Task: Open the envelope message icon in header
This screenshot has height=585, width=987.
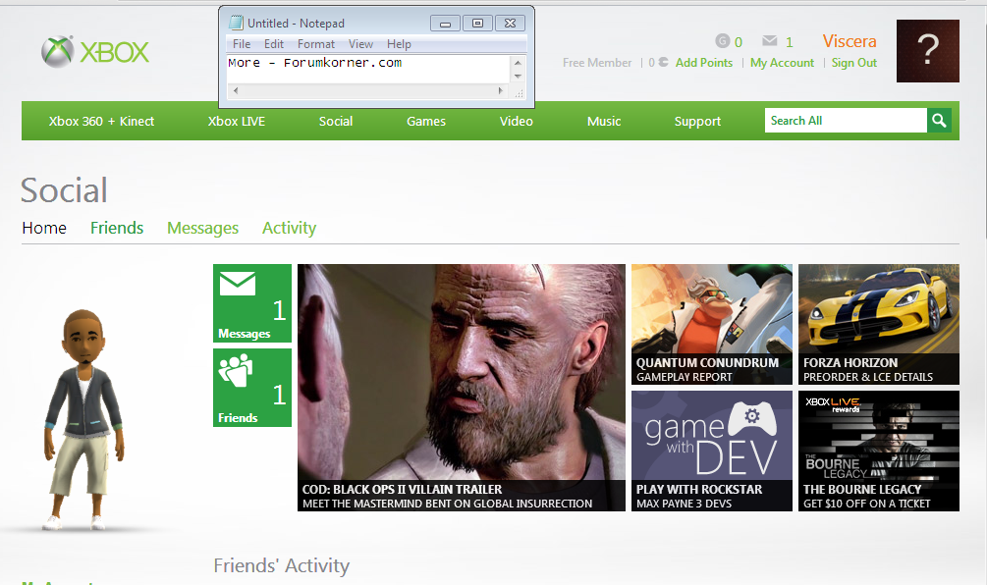Action: [769, 41]
